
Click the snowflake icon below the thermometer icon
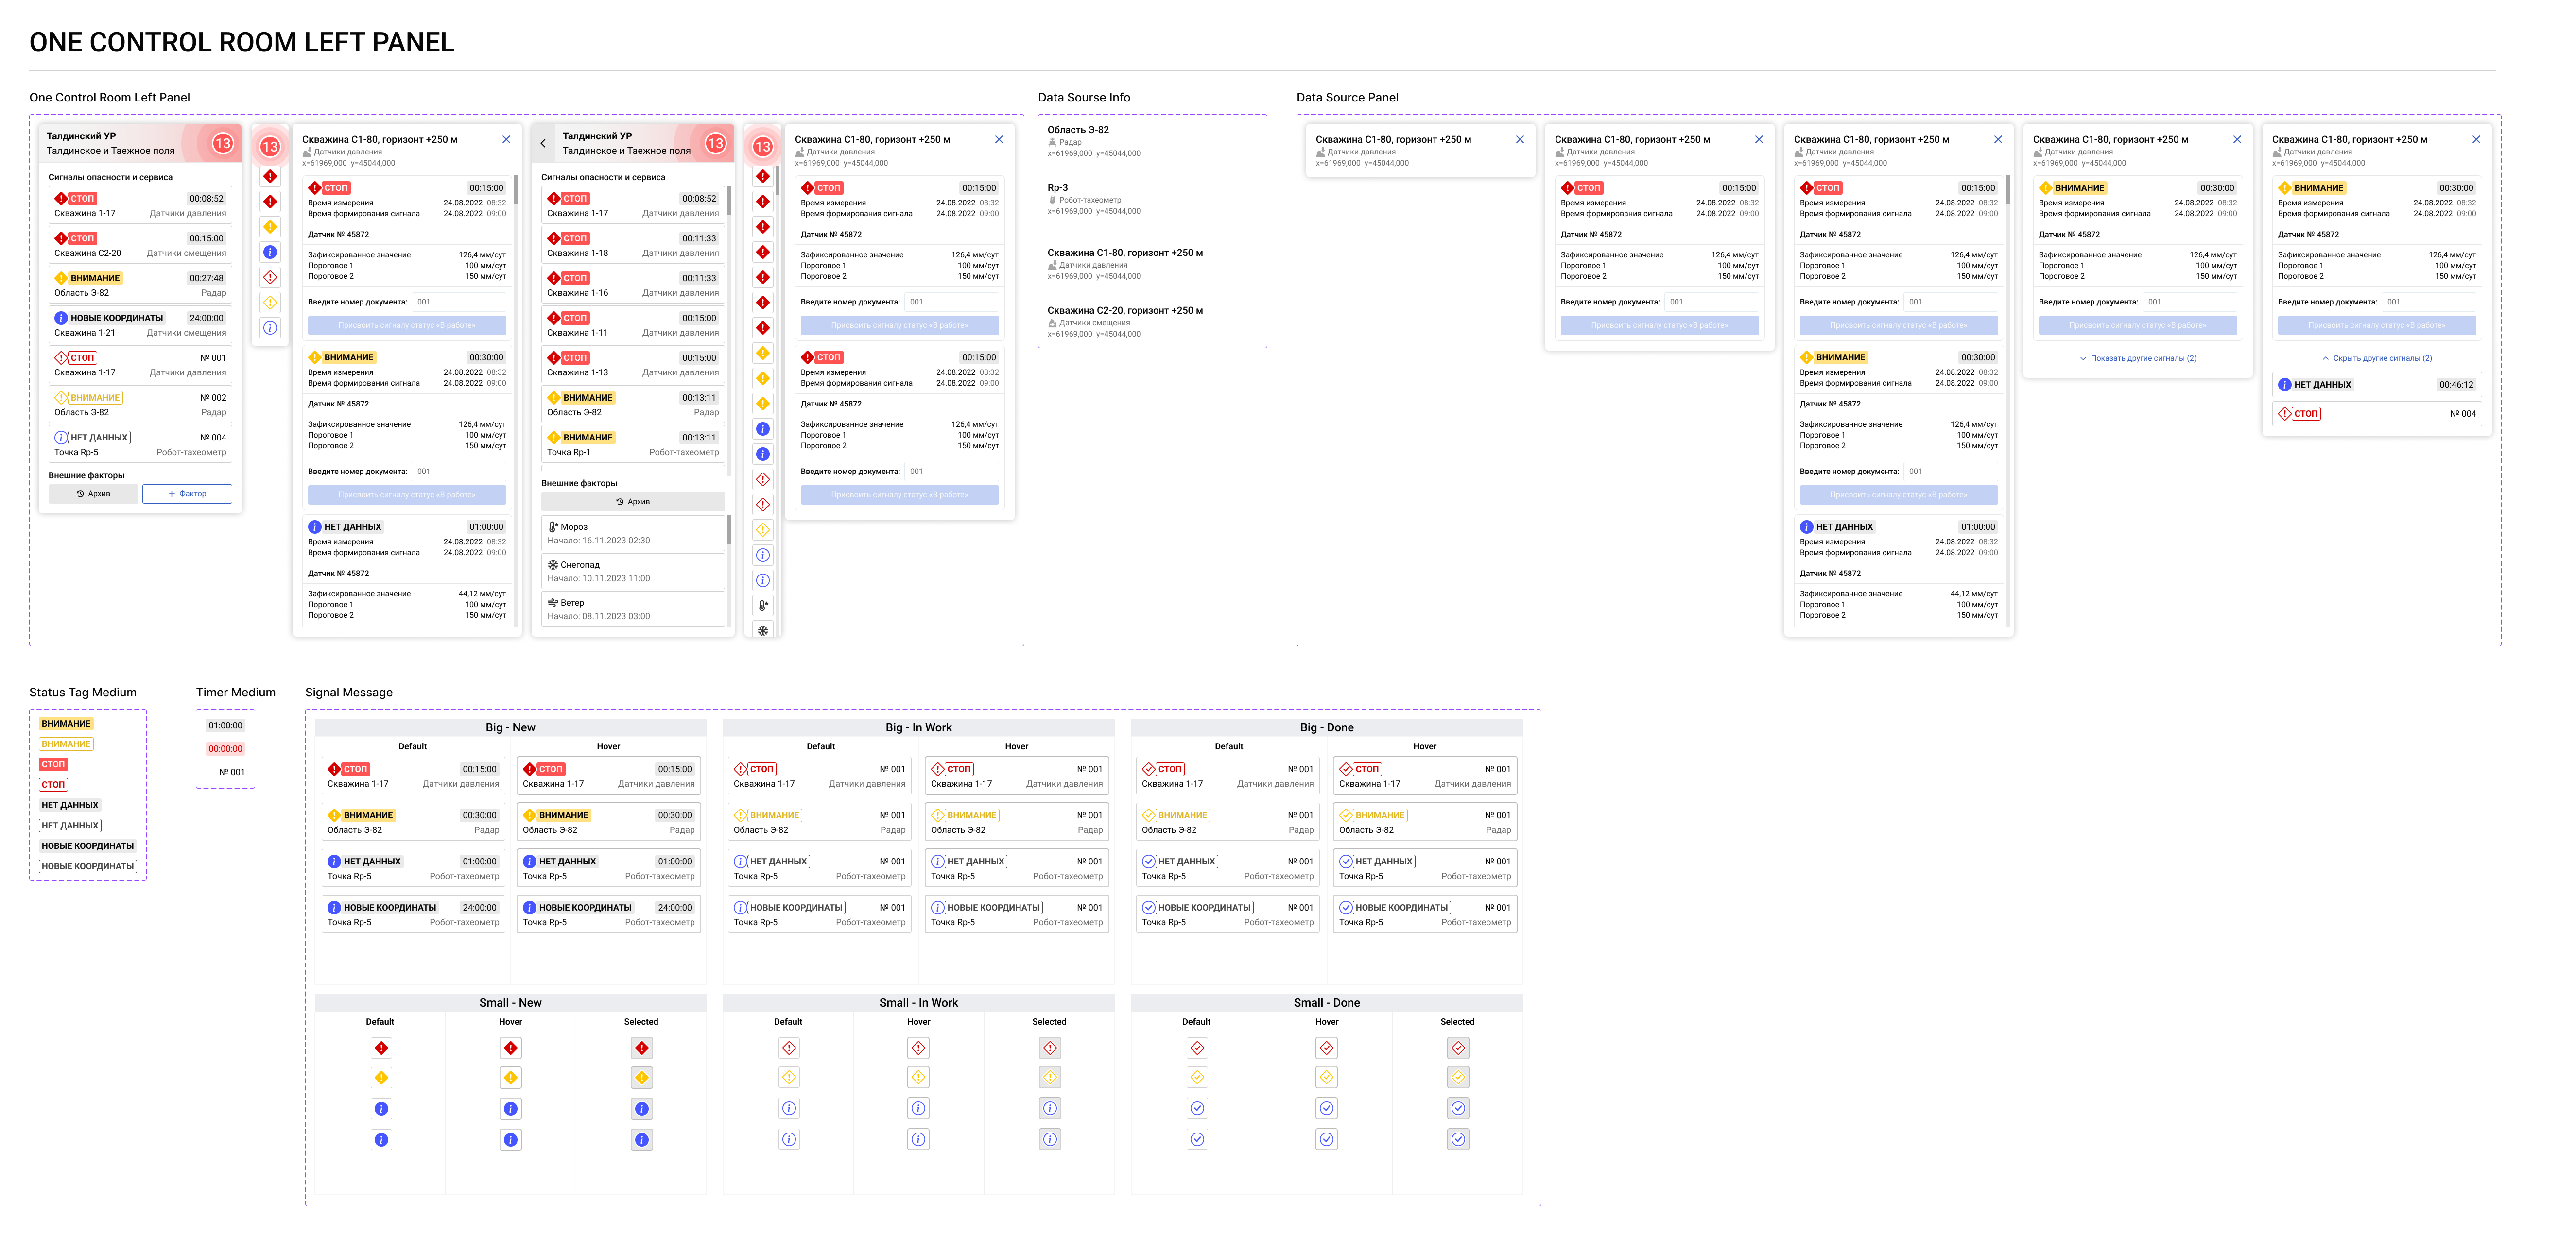(762, 630)
